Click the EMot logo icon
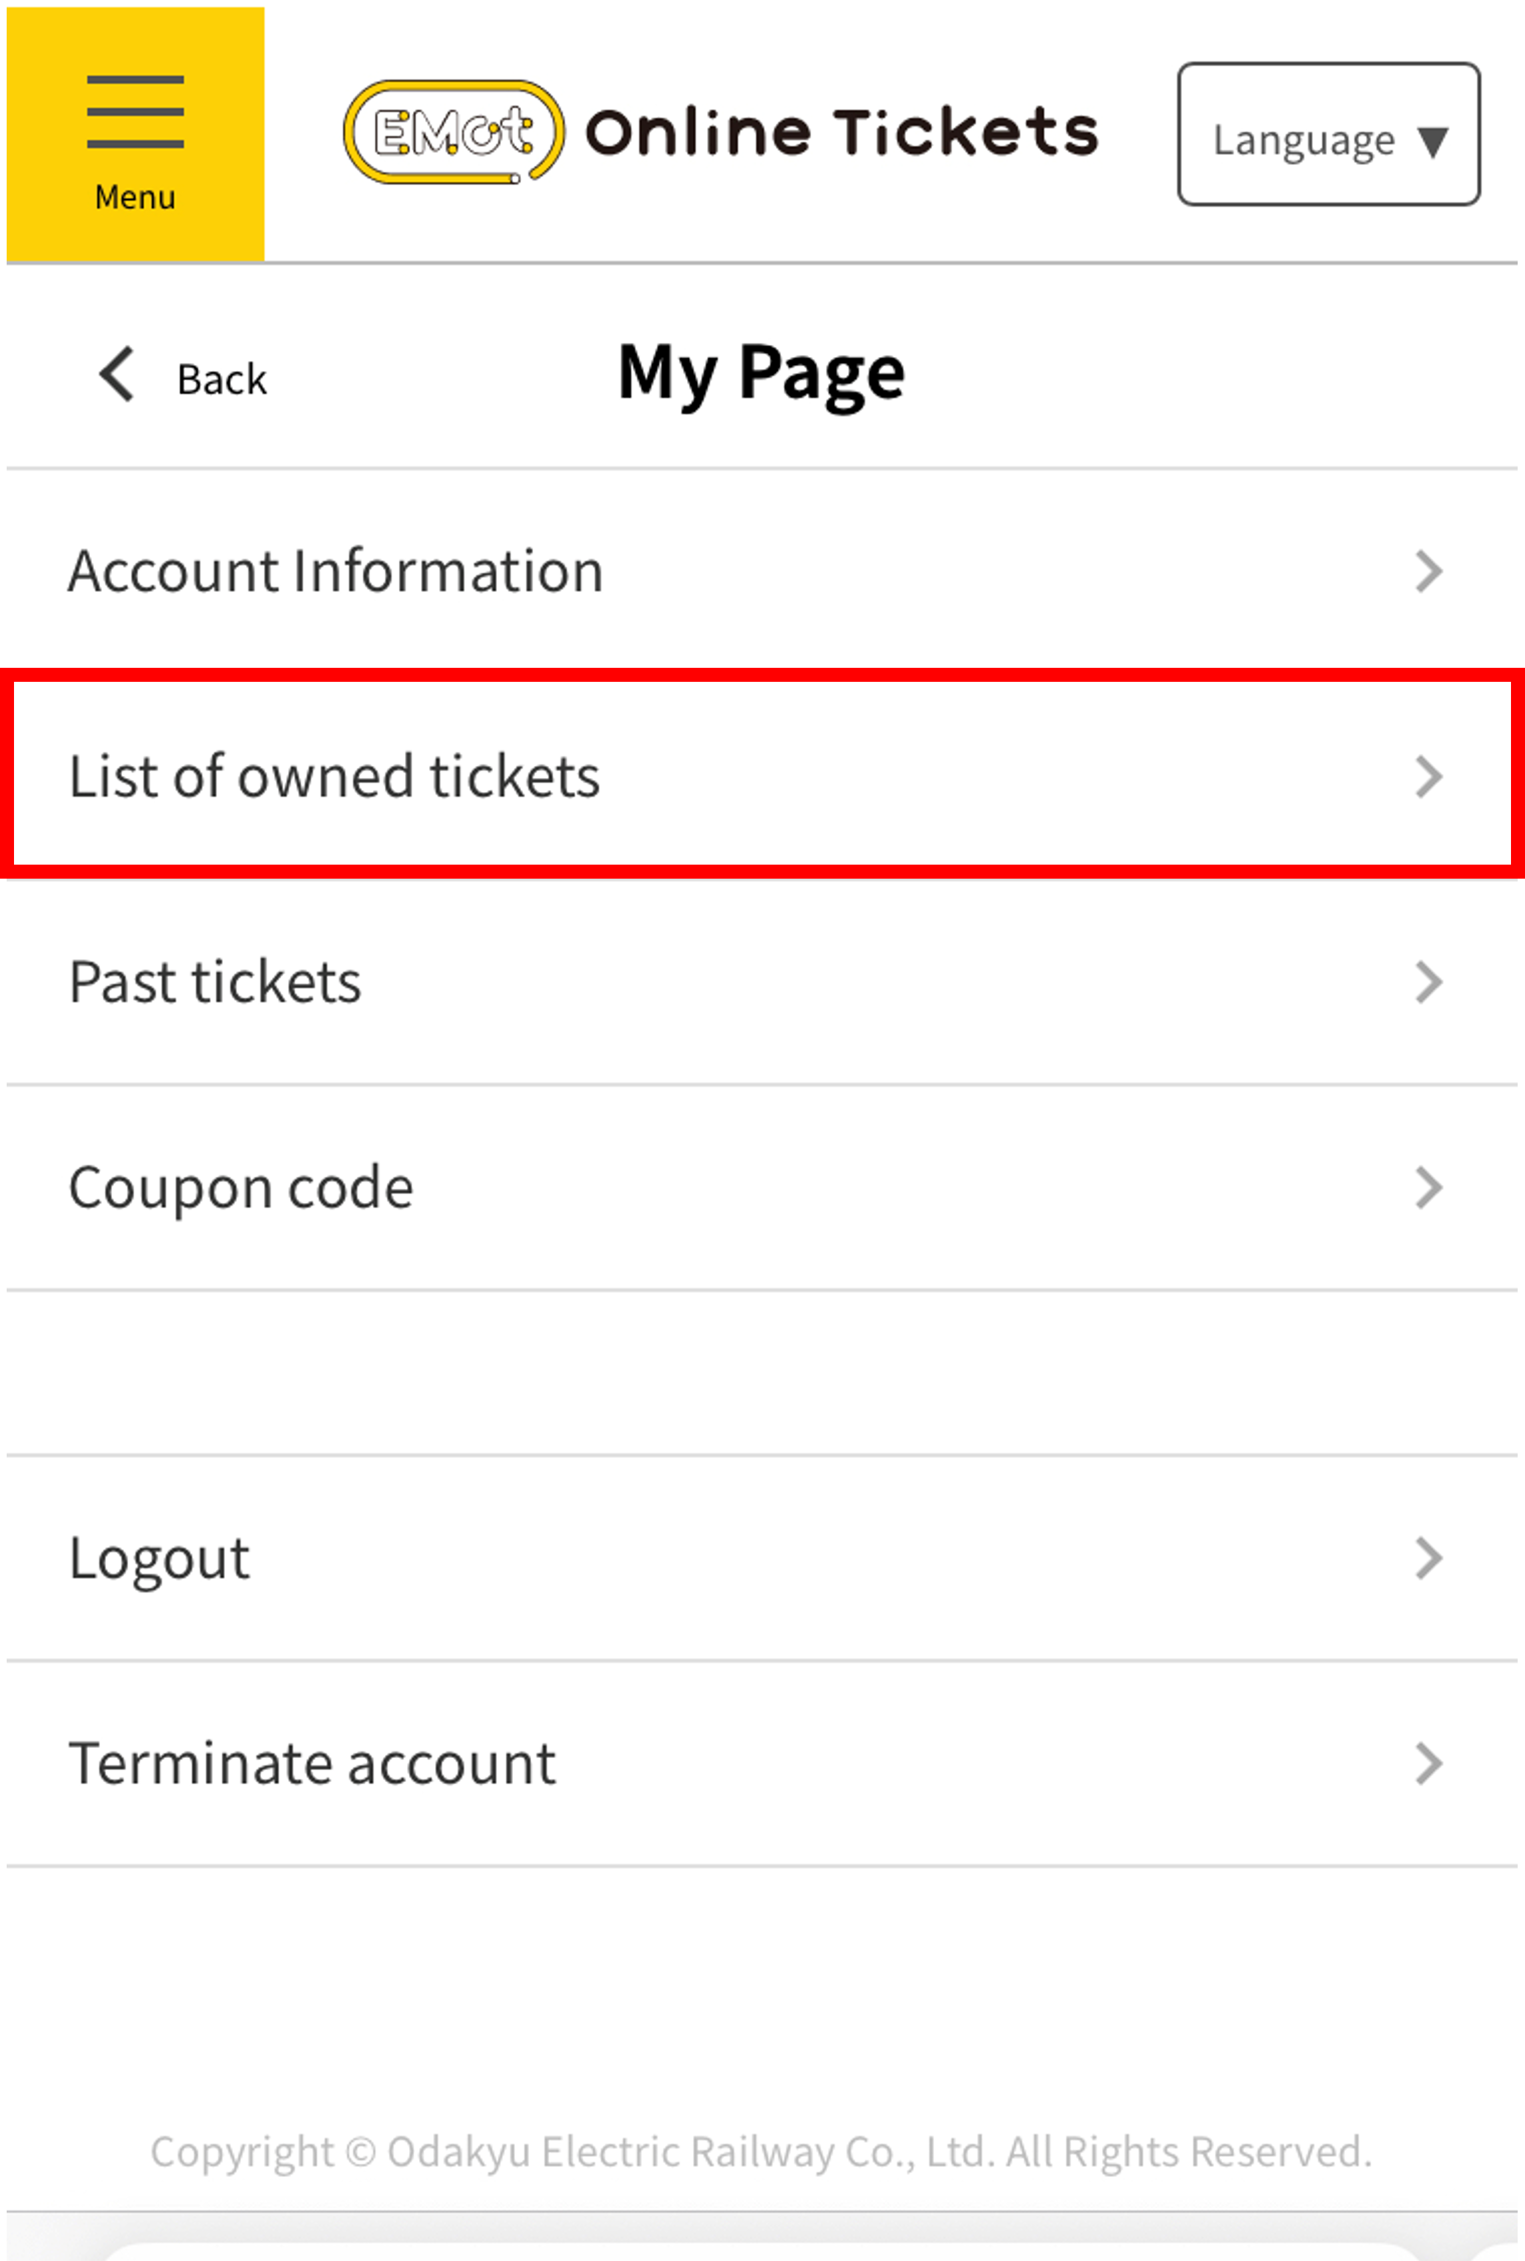The image size is (1525, 2261). point(453,132)
